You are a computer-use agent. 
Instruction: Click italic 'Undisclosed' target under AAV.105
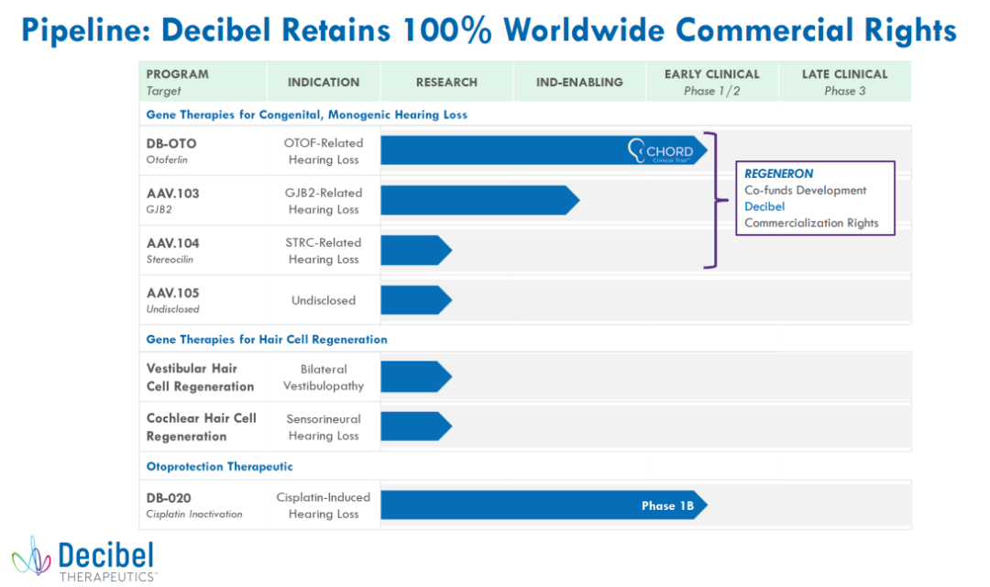[172, 310]
